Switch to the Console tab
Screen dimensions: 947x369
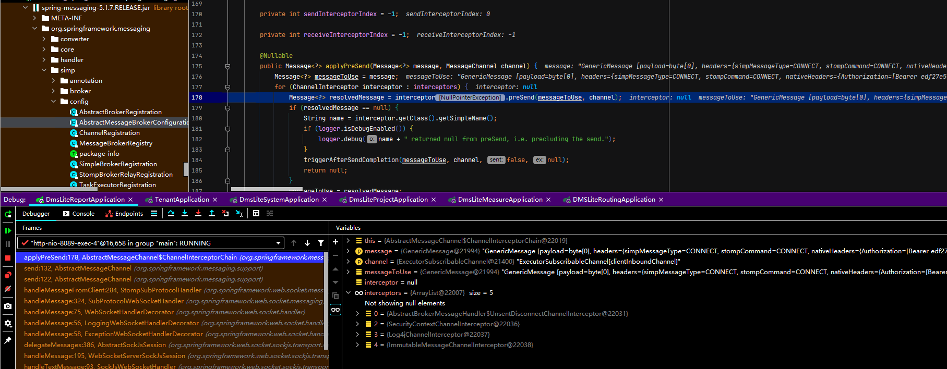coord(78,214)
